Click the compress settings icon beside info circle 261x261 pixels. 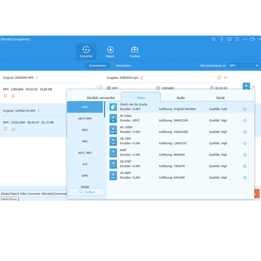226,78
